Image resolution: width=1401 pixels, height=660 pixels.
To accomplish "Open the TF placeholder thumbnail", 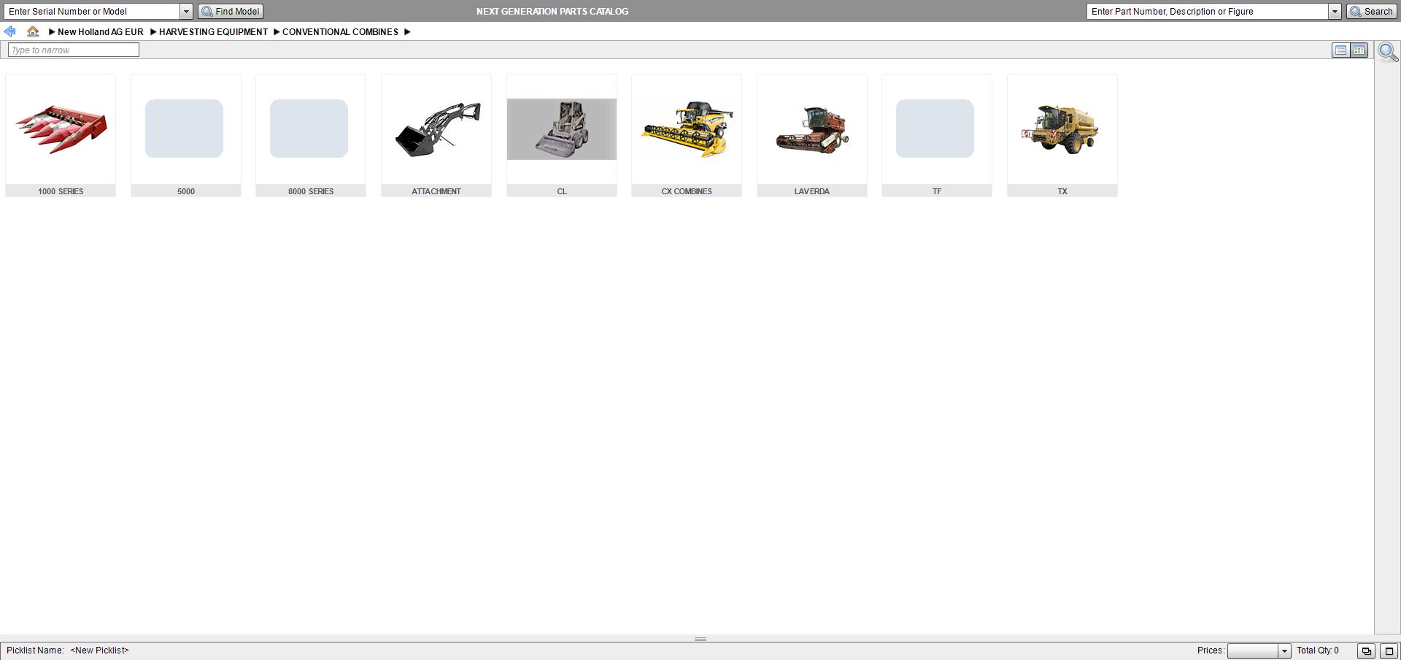I will [937, 129].
